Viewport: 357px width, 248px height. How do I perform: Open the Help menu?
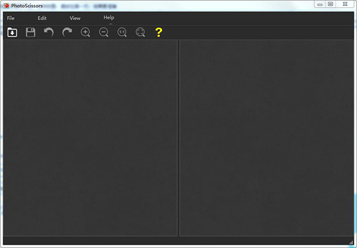point(109,17)
